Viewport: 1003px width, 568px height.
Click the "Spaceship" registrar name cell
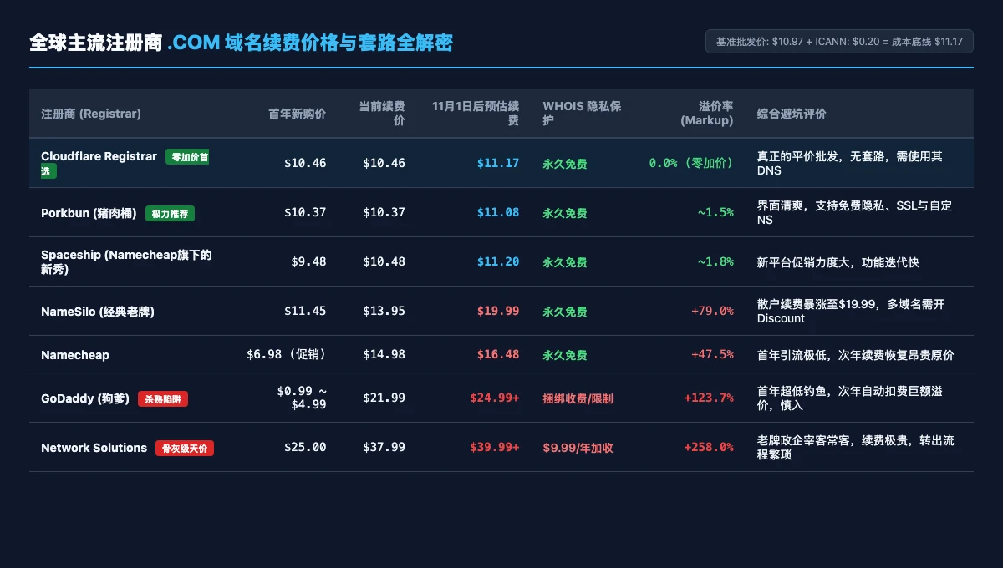pos(126,261)
